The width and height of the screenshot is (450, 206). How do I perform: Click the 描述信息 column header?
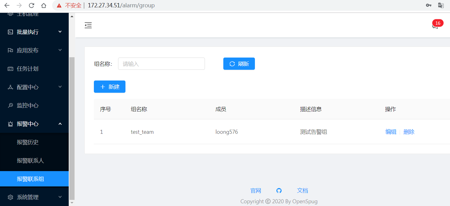311,109
